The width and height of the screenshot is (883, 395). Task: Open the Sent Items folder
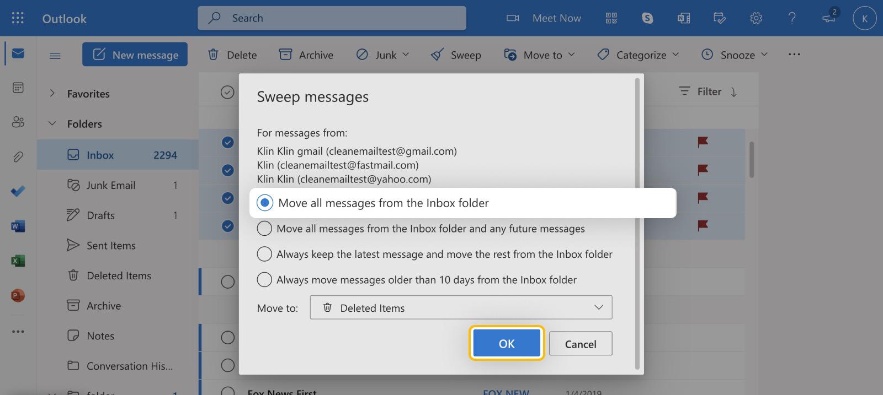click(118, 245)
